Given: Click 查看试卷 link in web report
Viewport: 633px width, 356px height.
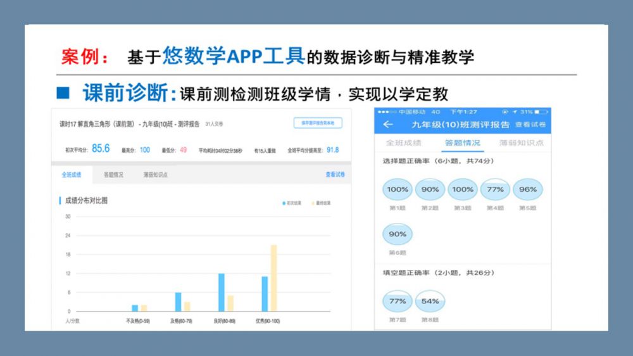Looking at the screenshot, I should click(x=335, y=175).
